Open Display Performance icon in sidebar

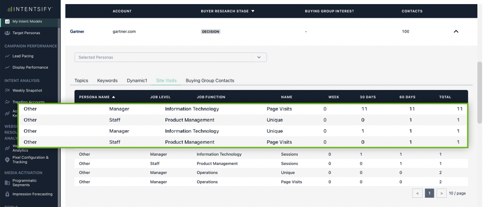click(x=7, y=67)
